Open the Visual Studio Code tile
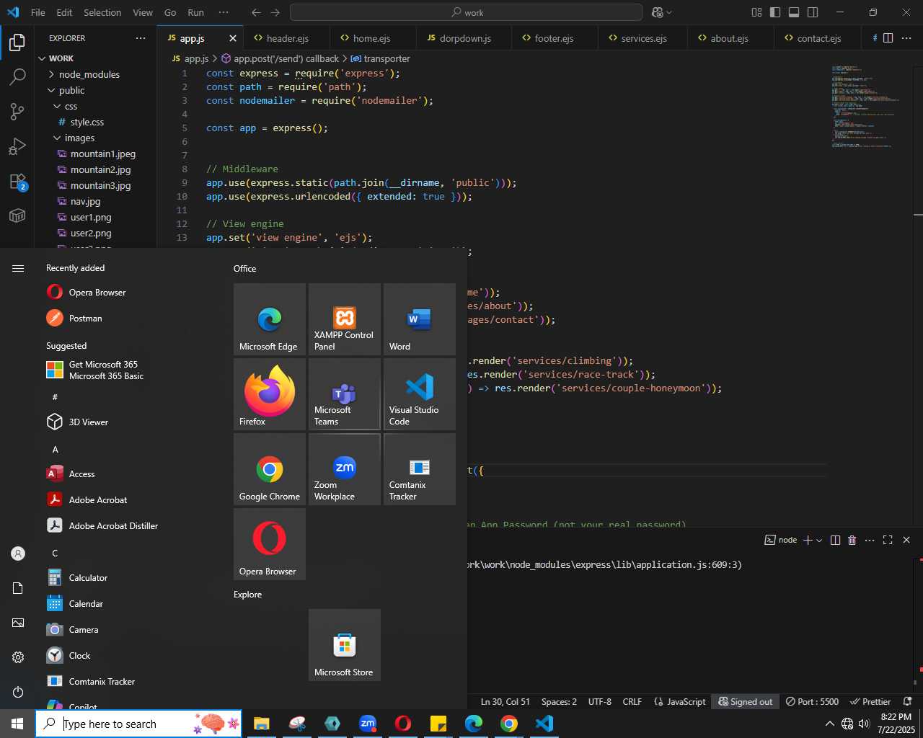The height and width of the screenshot is (738, 923). [x=420, y=394]
